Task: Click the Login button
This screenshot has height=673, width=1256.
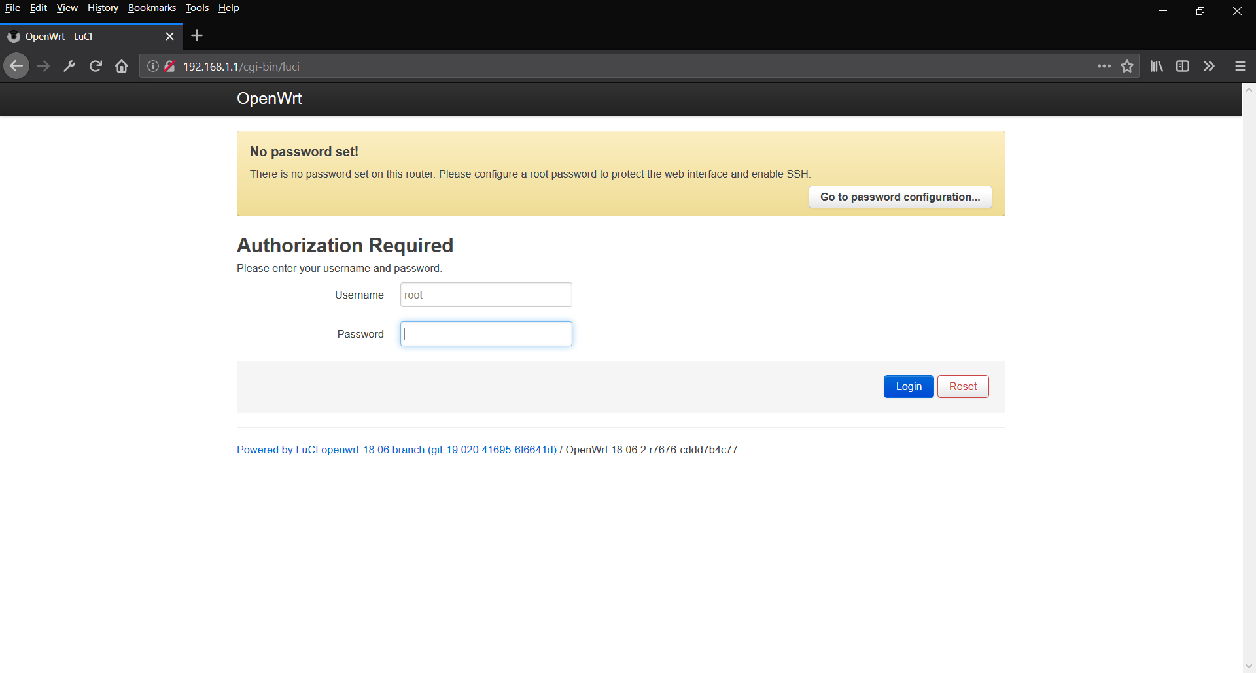Action: tap(908, 386)
